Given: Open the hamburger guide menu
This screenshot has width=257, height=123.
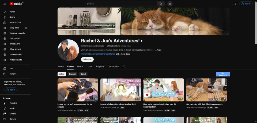Looking at the screenshot, I should pos(5,4).
